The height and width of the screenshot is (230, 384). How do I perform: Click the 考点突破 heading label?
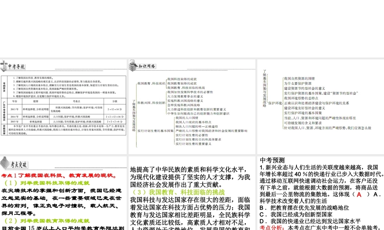pos(18,165)
